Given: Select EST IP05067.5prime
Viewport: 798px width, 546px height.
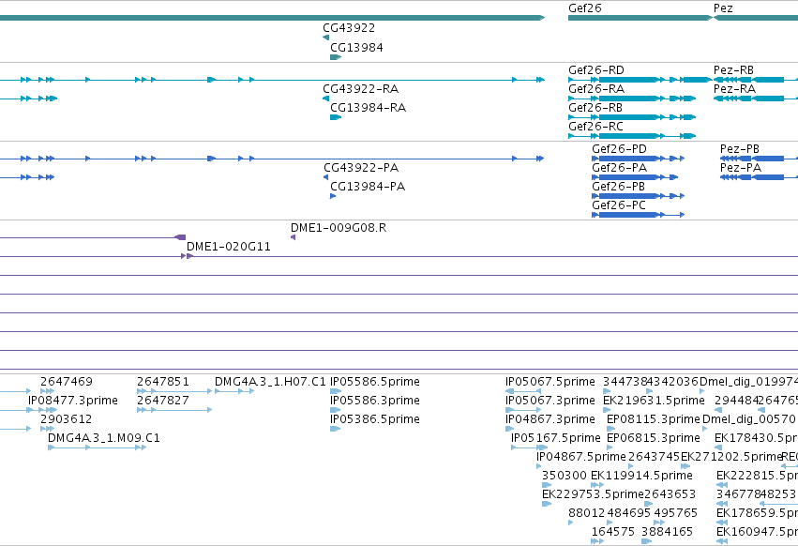Looking at the screenshot, I should (523, 391).
